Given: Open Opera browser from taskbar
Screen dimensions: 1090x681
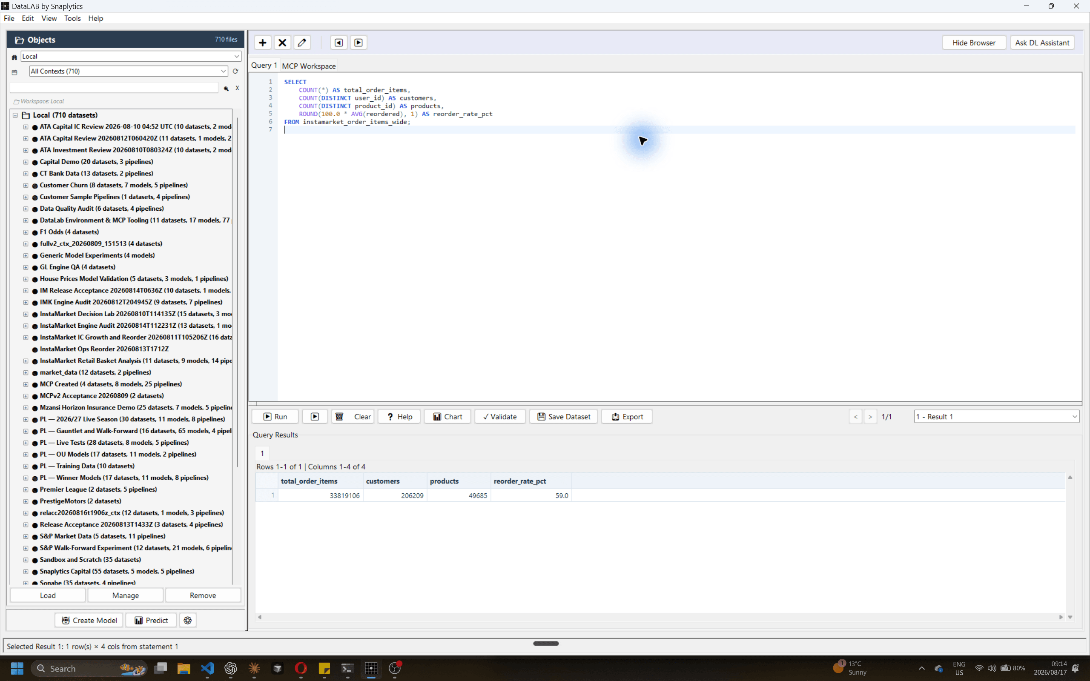Looking at the screenshot, I should (x=301, y=668).
